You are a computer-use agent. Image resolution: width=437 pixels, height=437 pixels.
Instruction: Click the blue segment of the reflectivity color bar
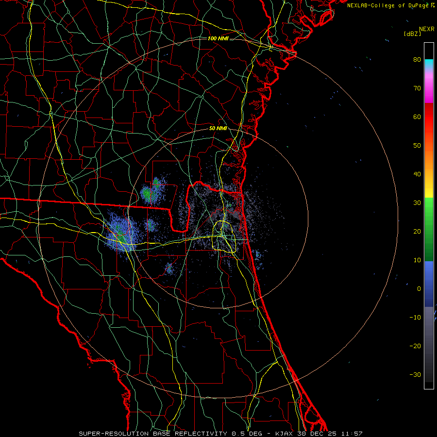[429, 284]
